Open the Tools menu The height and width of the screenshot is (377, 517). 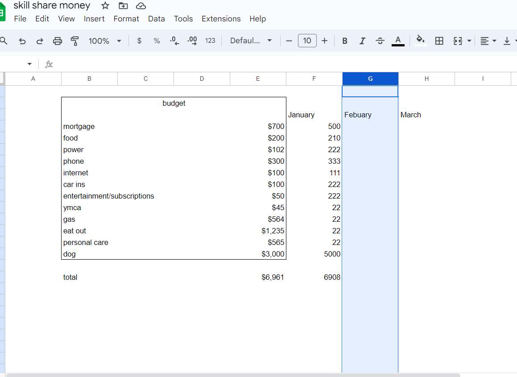[183, 19]
